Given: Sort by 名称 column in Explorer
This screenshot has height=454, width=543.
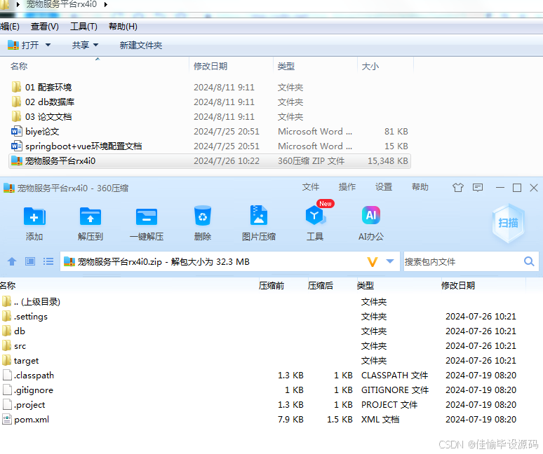Looking at the screenshot, I should pyautogui.click(x=19, y=66).
